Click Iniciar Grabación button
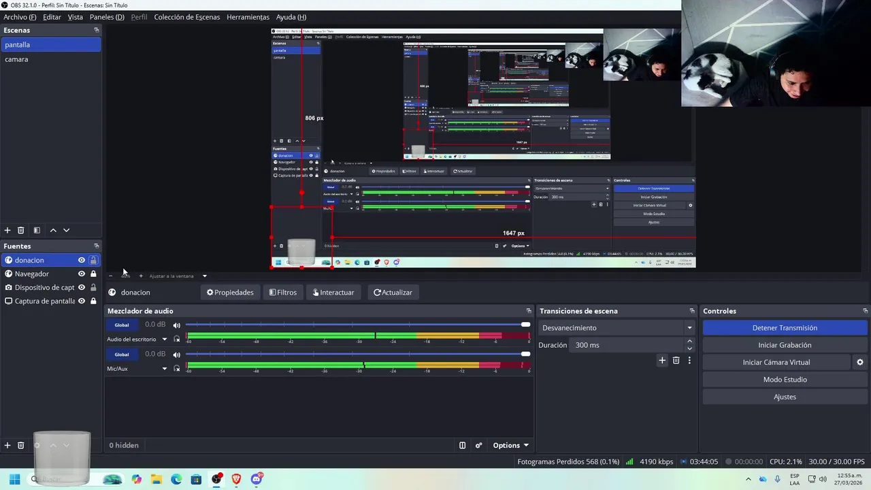This screenshot has height=490, width=871. tap(785, 345)
